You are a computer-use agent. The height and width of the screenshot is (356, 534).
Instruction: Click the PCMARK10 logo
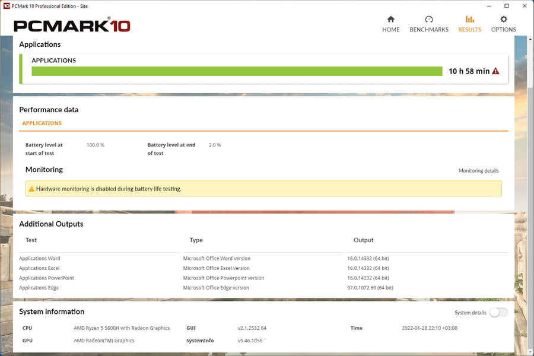(x=72, y=26)
